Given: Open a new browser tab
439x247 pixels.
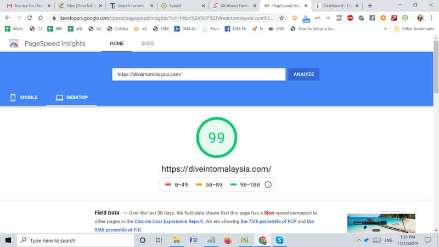Looking at the screenshot, I should click(370, 5).
